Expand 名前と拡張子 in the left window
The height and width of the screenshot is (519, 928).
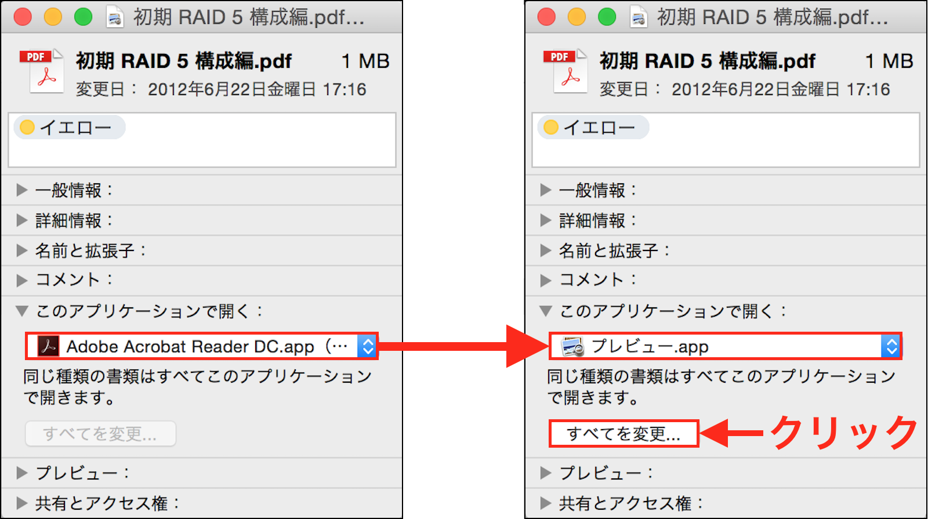point(22,251)
